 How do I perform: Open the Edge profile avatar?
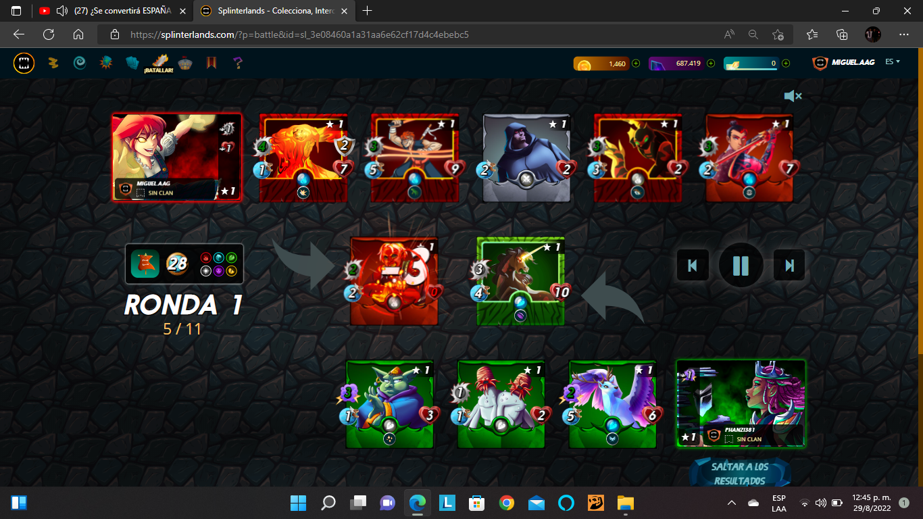click(873, 34)
